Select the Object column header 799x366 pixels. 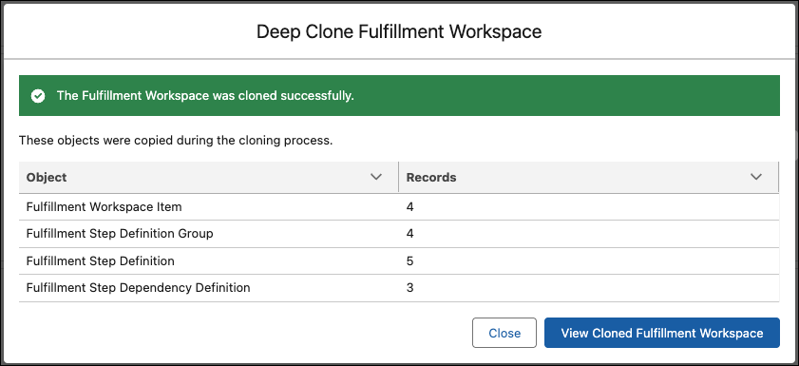tap(209, 177)
